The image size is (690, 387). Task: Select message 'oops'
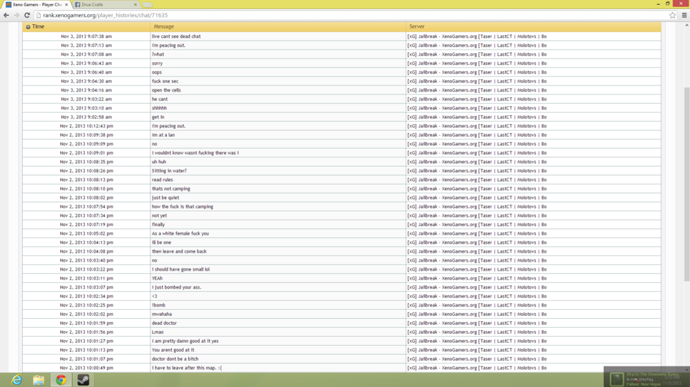point(157,72)
